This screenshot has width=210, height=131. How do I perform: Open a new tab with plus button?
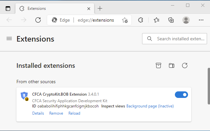[100, 9]
